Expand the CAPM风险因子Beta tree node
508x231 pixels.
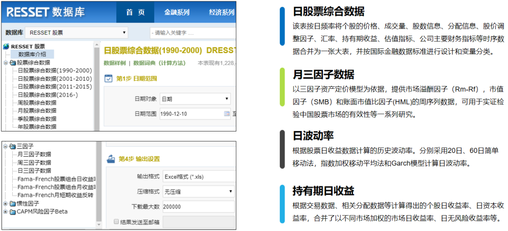(6, 212)
